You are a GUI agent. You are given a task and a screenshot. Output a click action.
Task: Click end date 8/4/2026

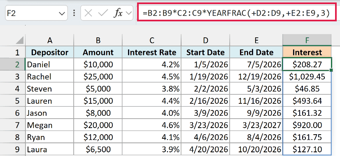256,137
